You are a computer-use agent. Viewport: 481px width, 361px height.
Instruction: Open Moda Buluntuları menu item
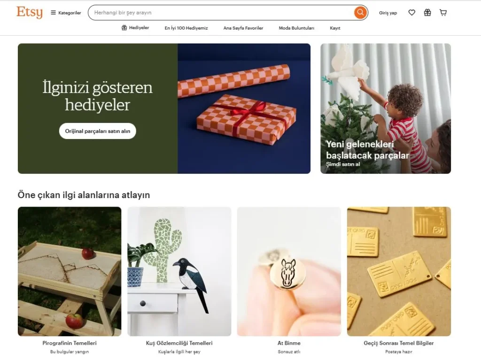296,28
